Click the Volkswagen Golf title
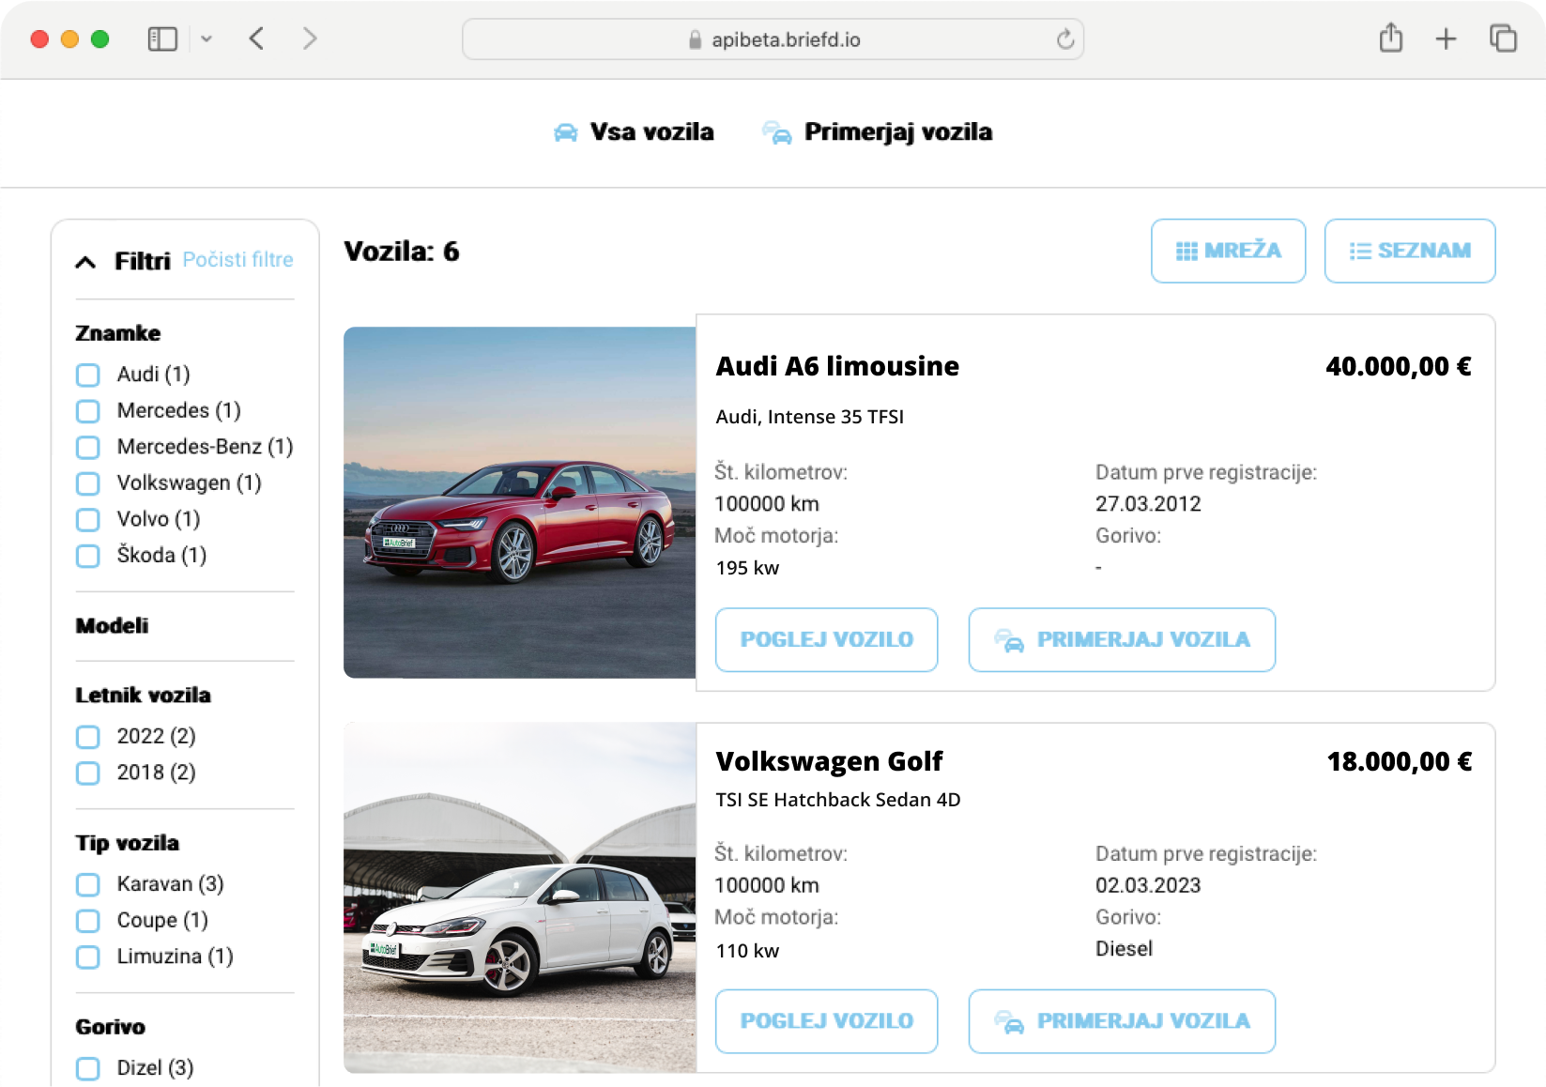Screen dimensions: 1546x1087 829,761
